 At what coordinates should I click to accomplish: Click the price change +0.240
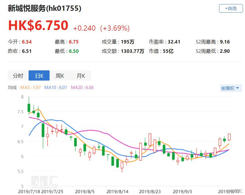84,28
